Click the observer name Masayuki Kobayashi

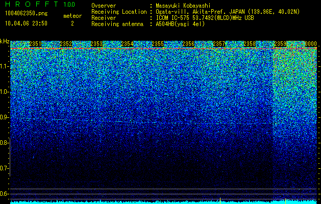click(x=183, y=6)
